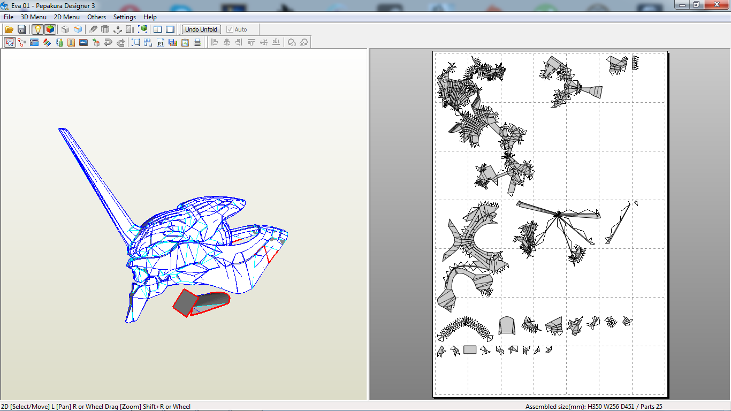
Task: Click the P.1 page number icon
Action: 161,42
